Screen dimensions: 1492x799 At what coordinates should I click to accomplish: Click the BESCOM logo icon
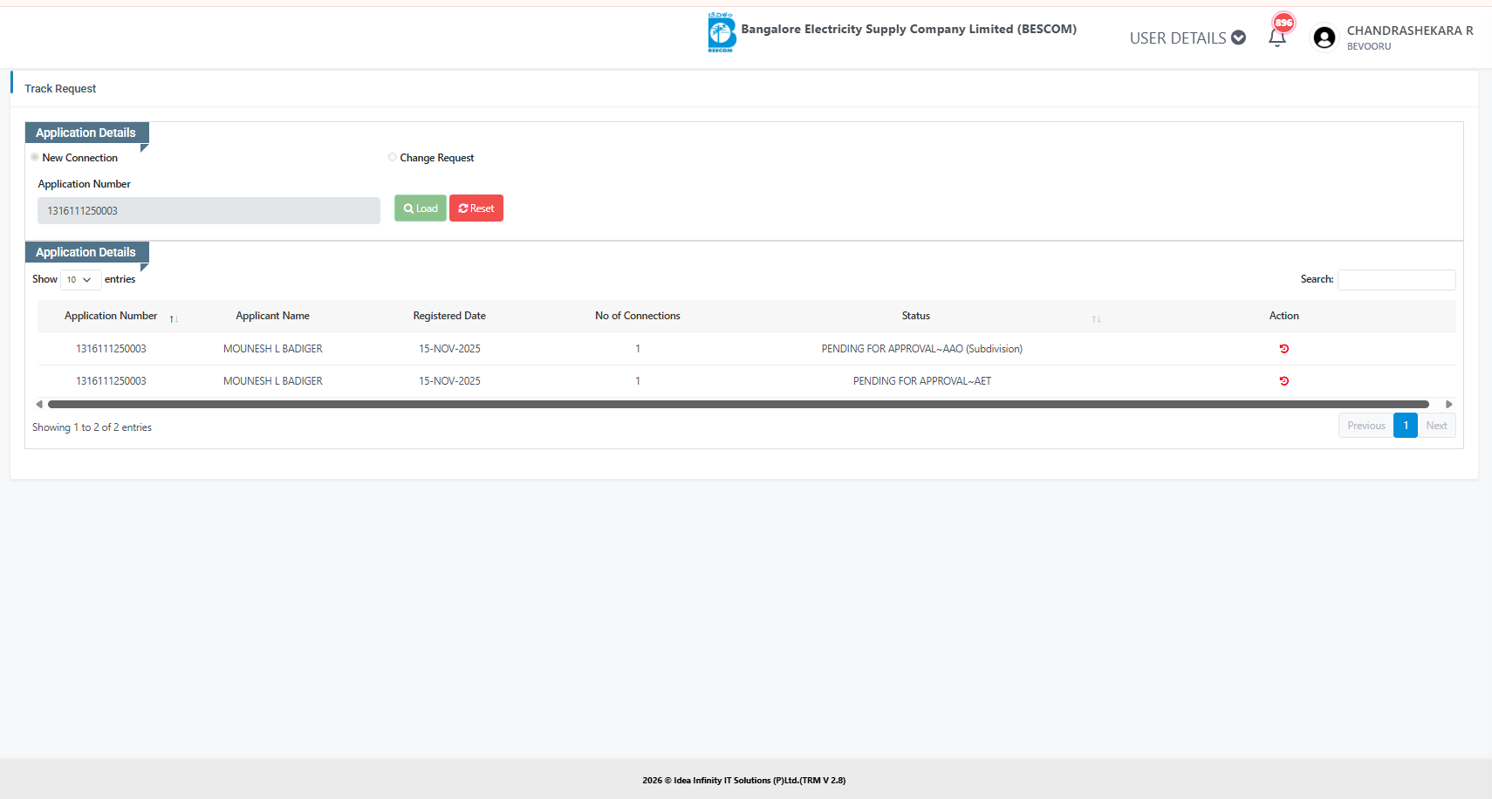[x=722, y=32]
